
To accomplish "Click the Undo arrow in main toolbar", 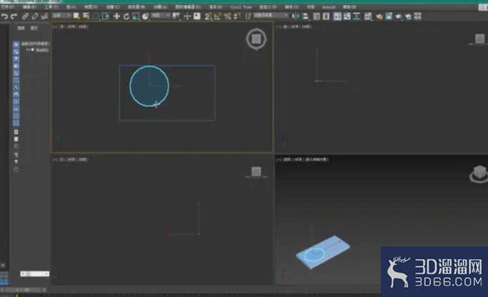I will pyautogui.click(x=4, y=16).
